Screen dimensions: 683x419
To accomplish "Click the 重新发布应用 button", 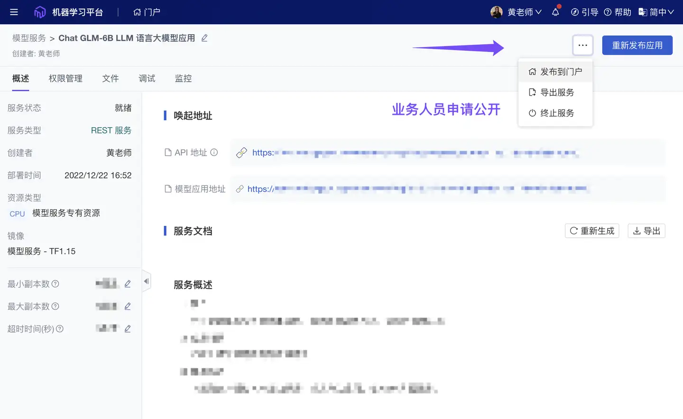I will [637, 45].
